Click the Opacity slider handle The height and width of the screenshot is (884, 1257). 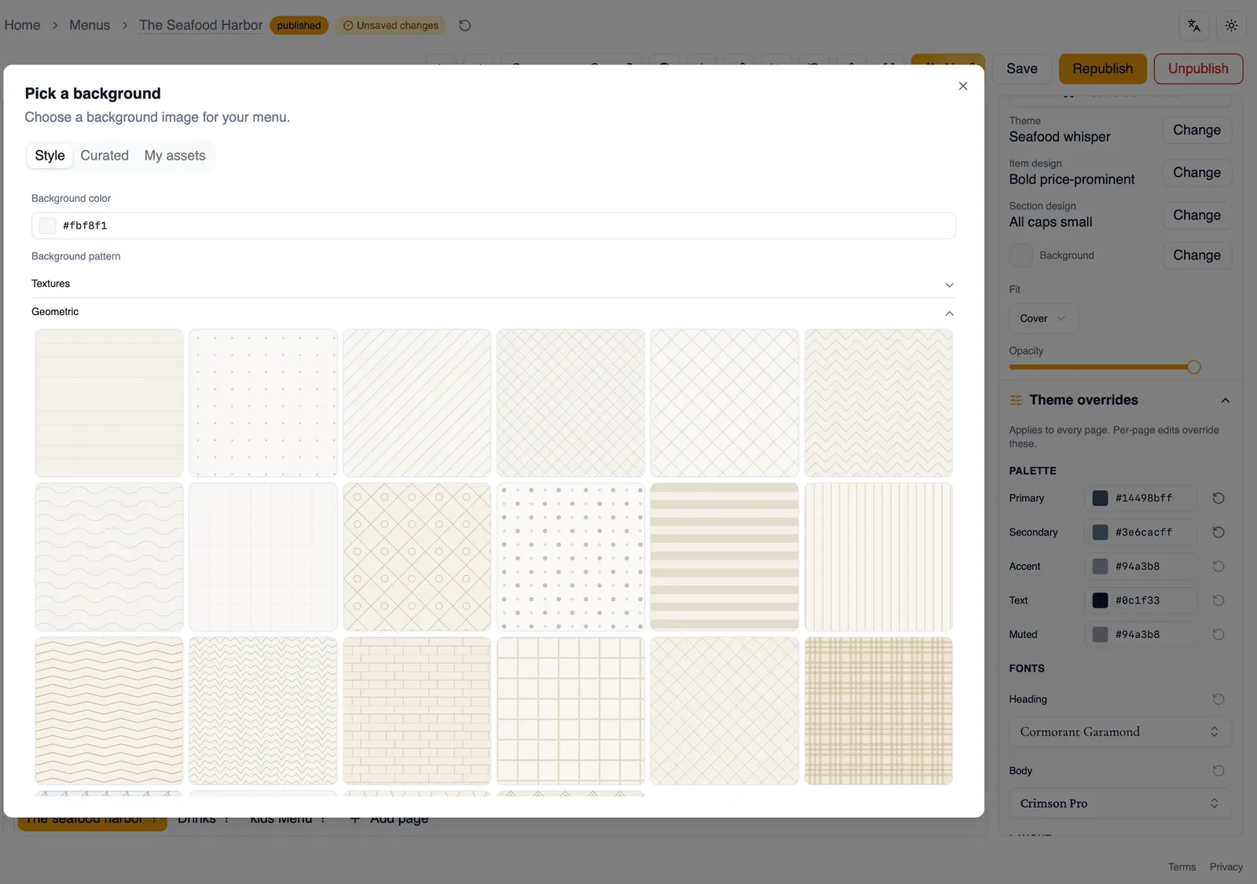click(1193, 367)
